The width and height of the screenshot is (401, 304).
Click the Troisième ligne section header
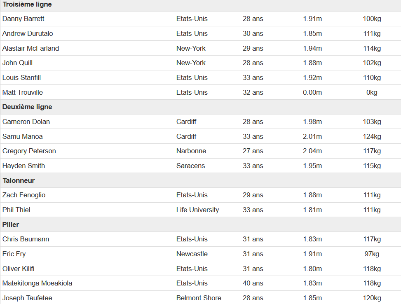27,5
